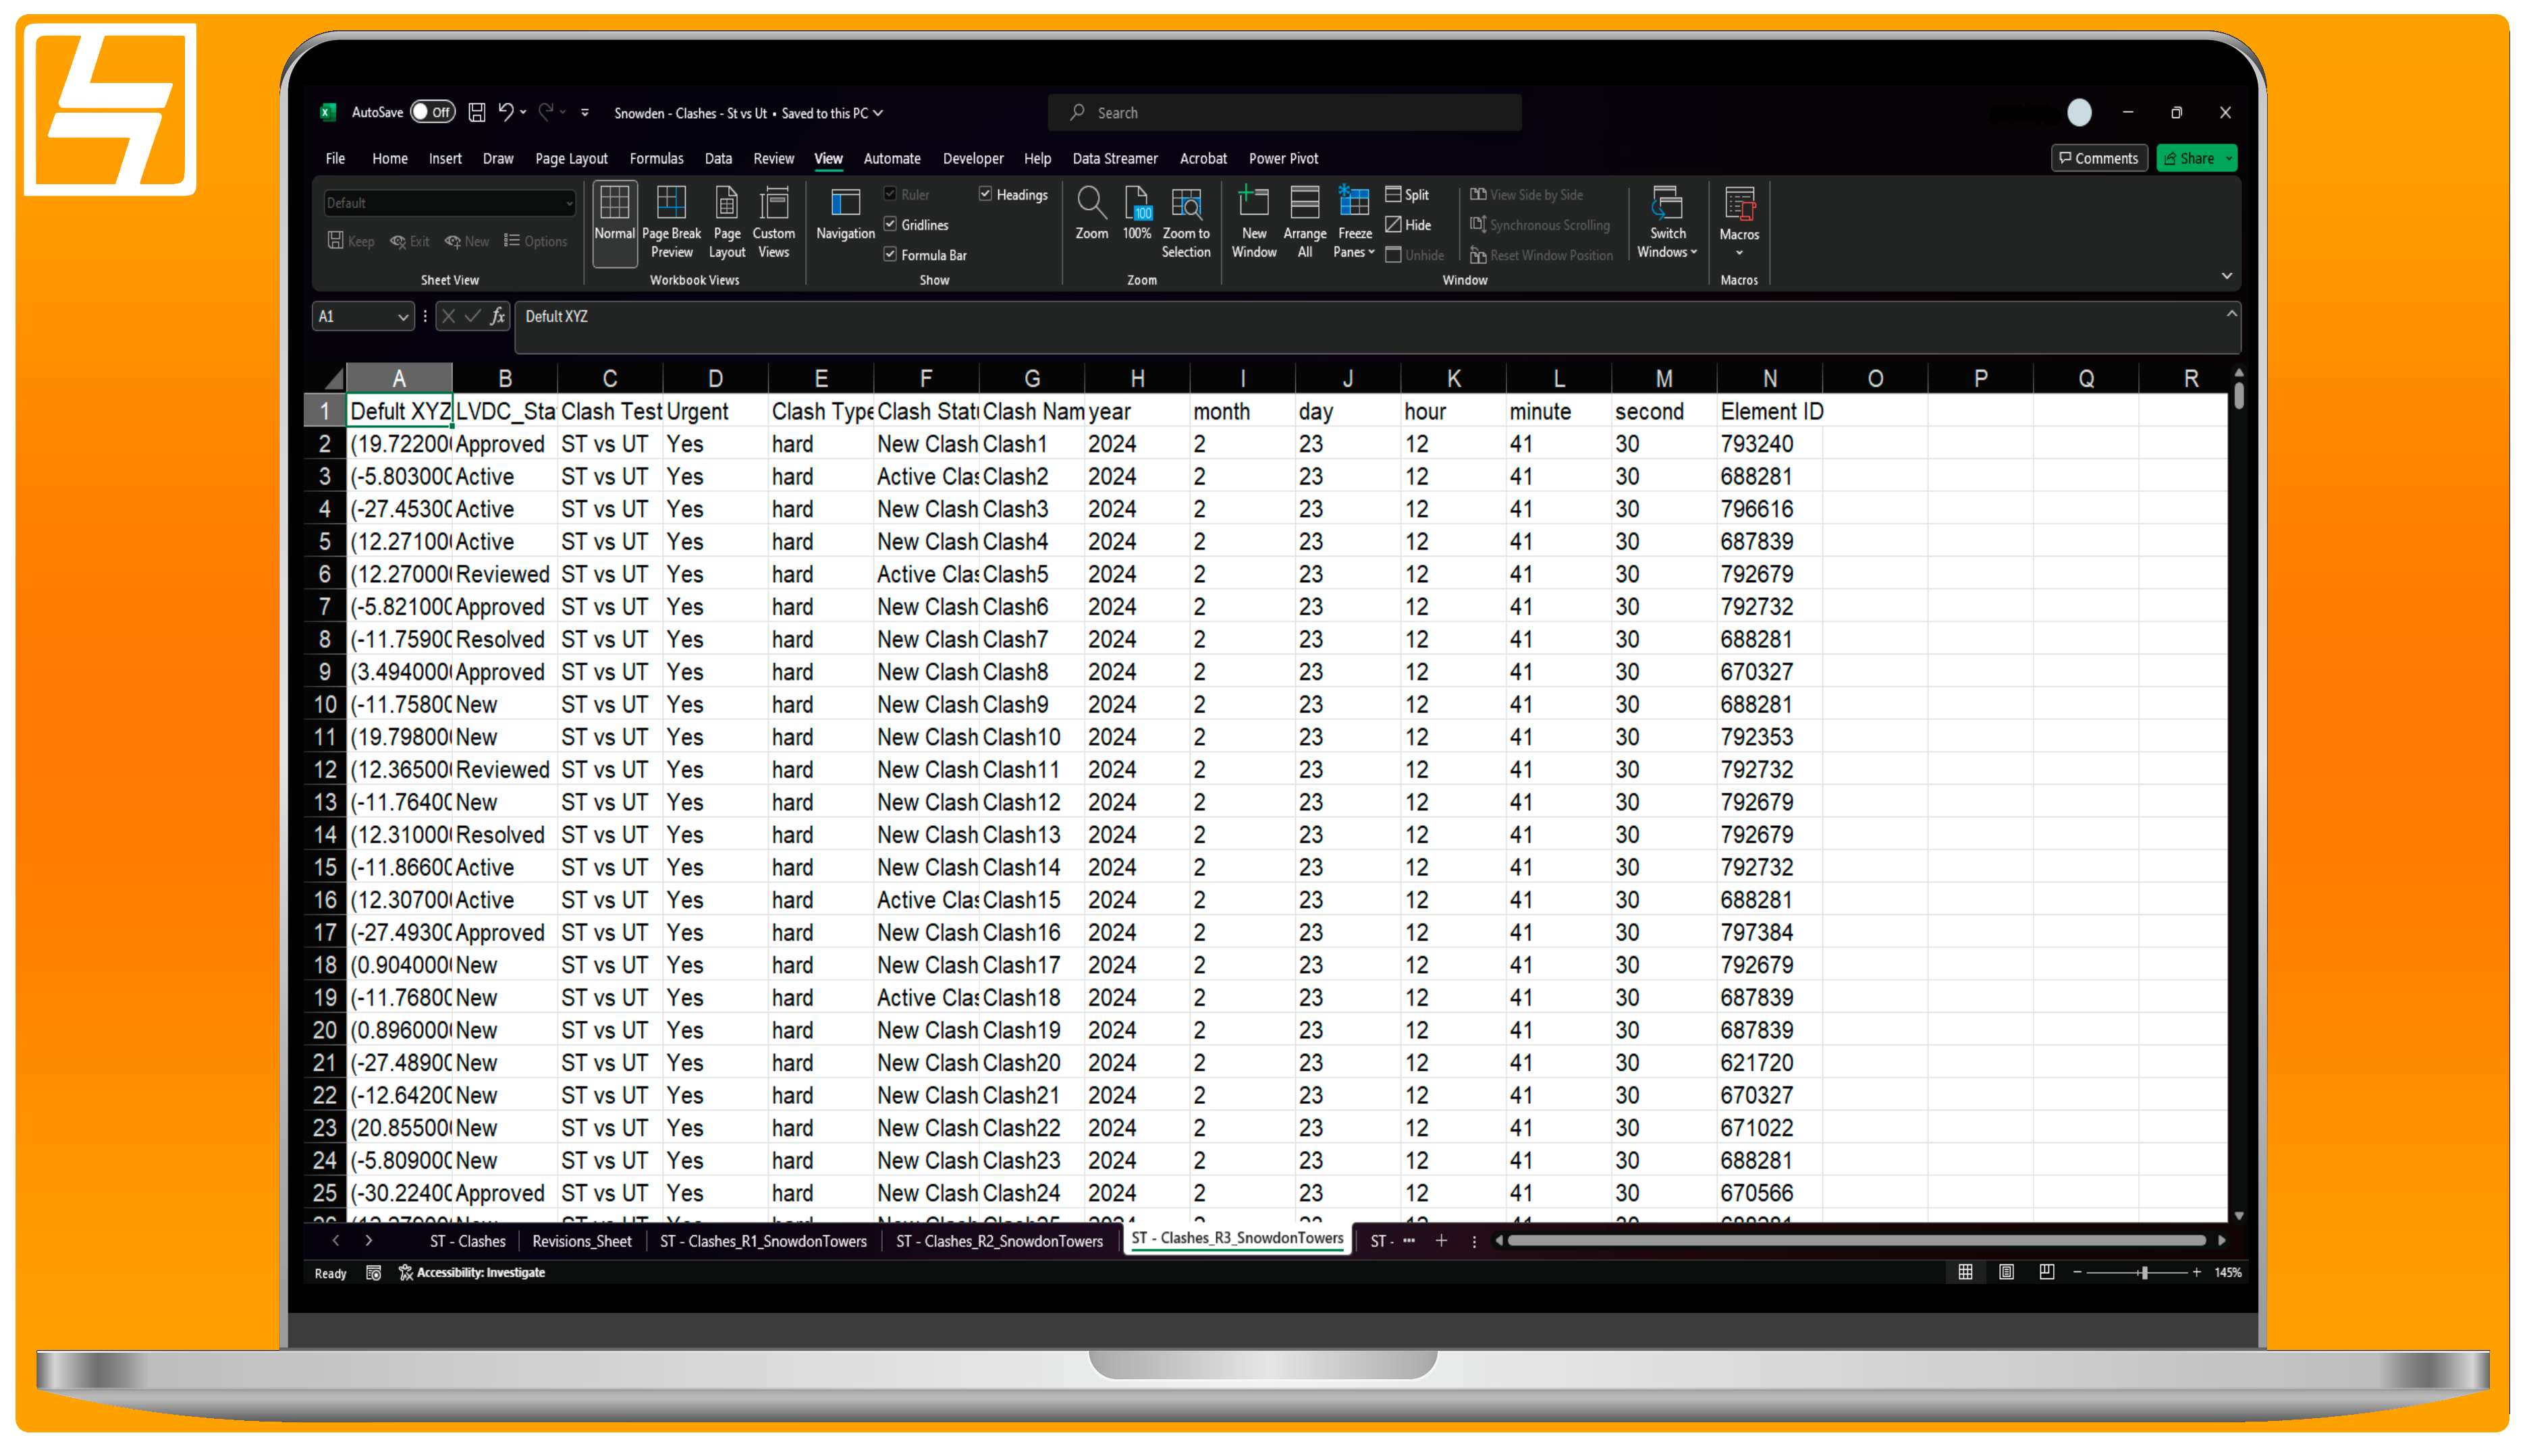Click the Comments button
The width and height of the screenshot is (2527, 1456).
pos(2098,158)
